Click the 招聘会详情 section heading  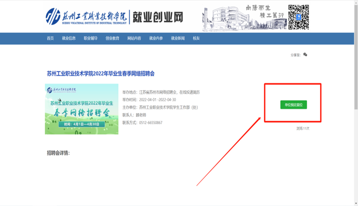[x=58, y=153]
